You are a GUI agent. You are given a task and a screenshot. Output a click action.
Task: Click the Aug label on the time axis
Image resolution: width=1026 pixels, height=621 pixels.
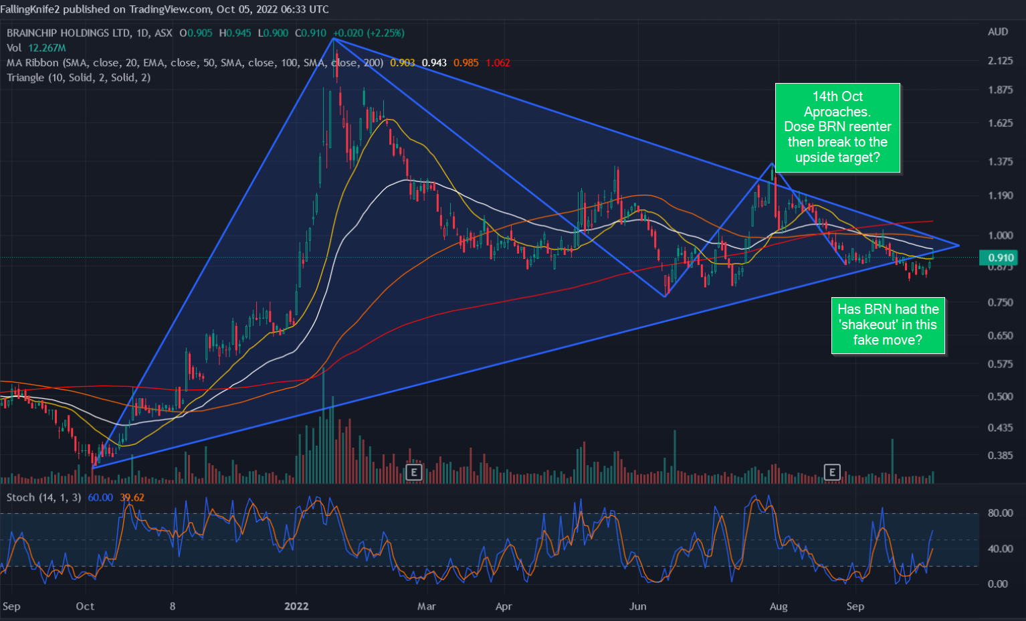click(x=779, y=606)
